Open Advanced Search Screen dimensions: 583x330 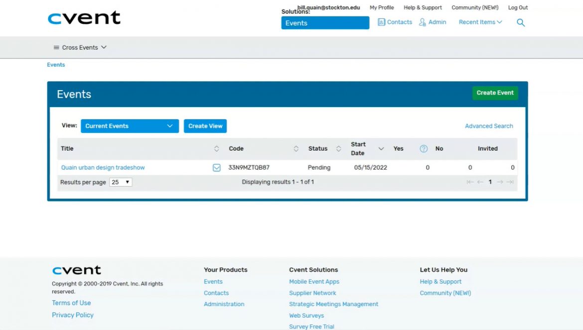click(x=489, y=126)
